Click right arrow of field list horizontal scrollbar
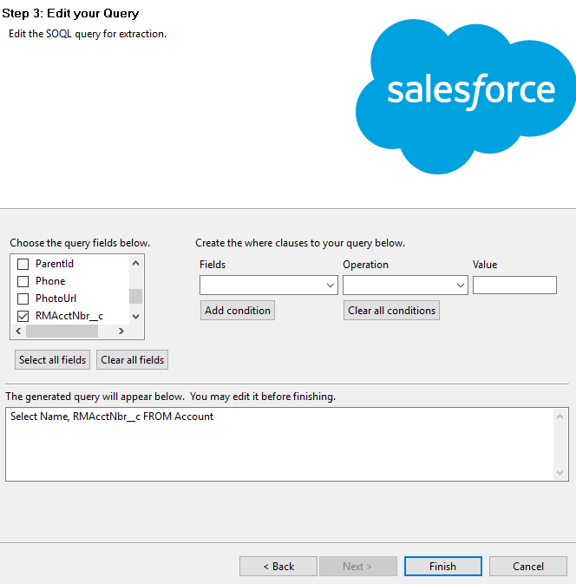Image resolution: width=576 pixels, height=584 pixels. [121, 331]
